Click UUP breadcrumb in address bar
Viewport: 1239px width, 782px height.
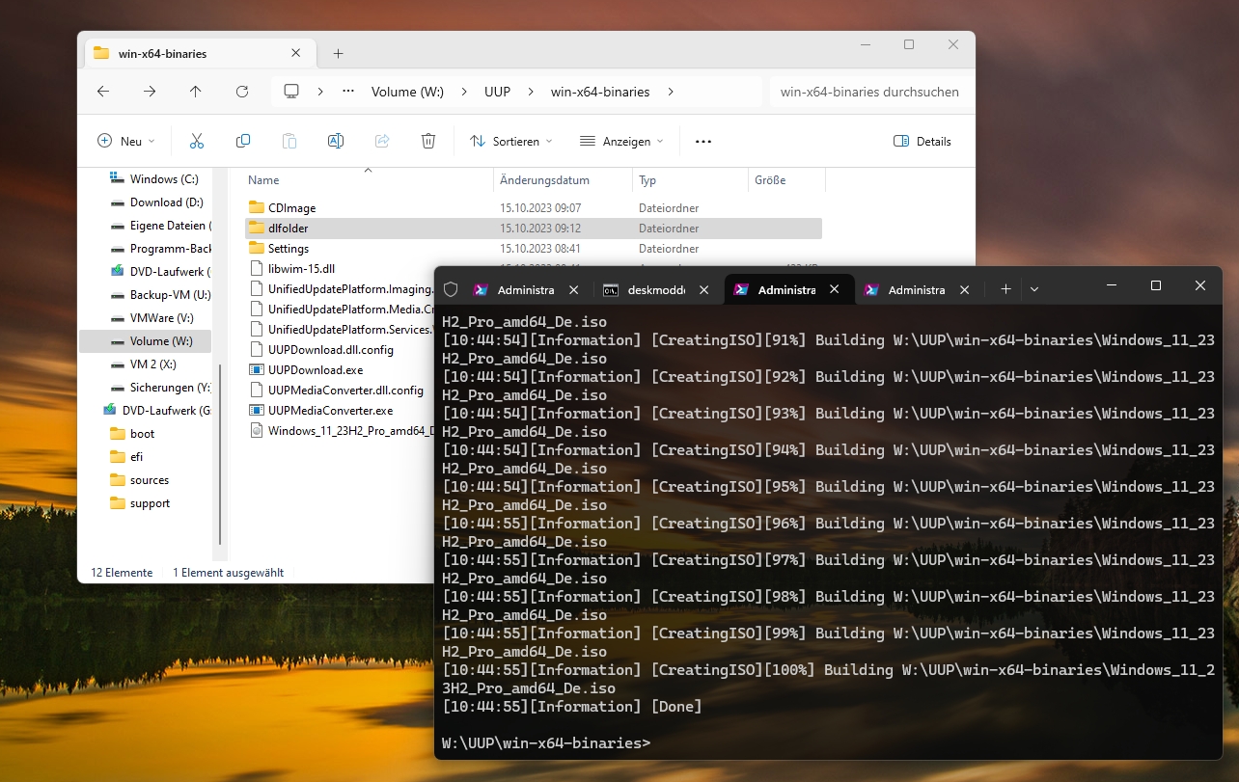pyautogui.click(x=497, y=92)
